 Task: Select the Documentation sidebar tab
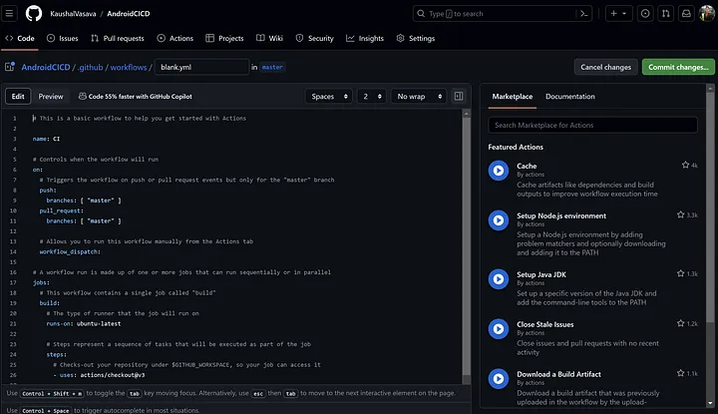570,96
